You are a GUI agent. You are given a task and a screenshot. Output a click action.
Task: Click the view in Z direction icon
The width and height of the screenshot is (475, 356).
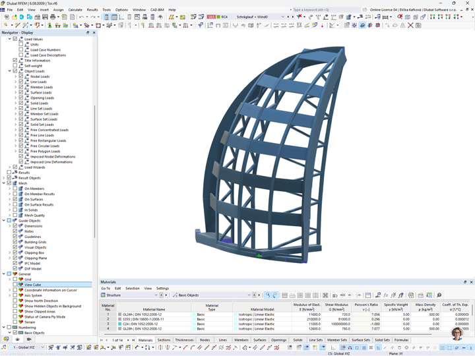pyautogui.click(x=448, y=16)
